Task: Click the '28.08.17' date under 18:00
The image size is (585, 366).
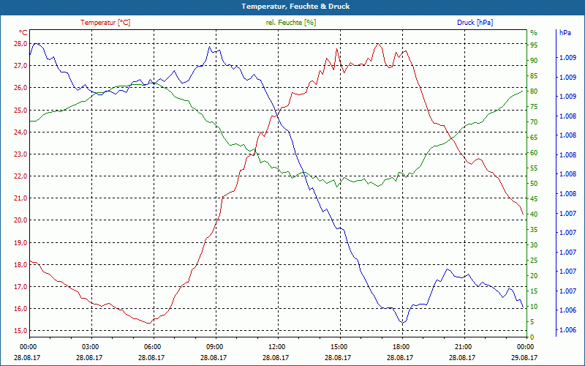Action: tap(400, 358)
